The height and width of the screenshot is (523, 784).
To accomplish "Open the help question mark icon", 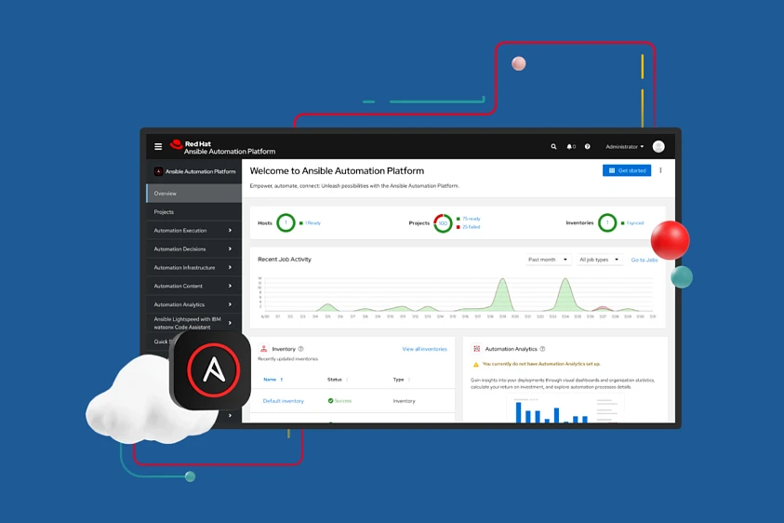I will [587, 147].
